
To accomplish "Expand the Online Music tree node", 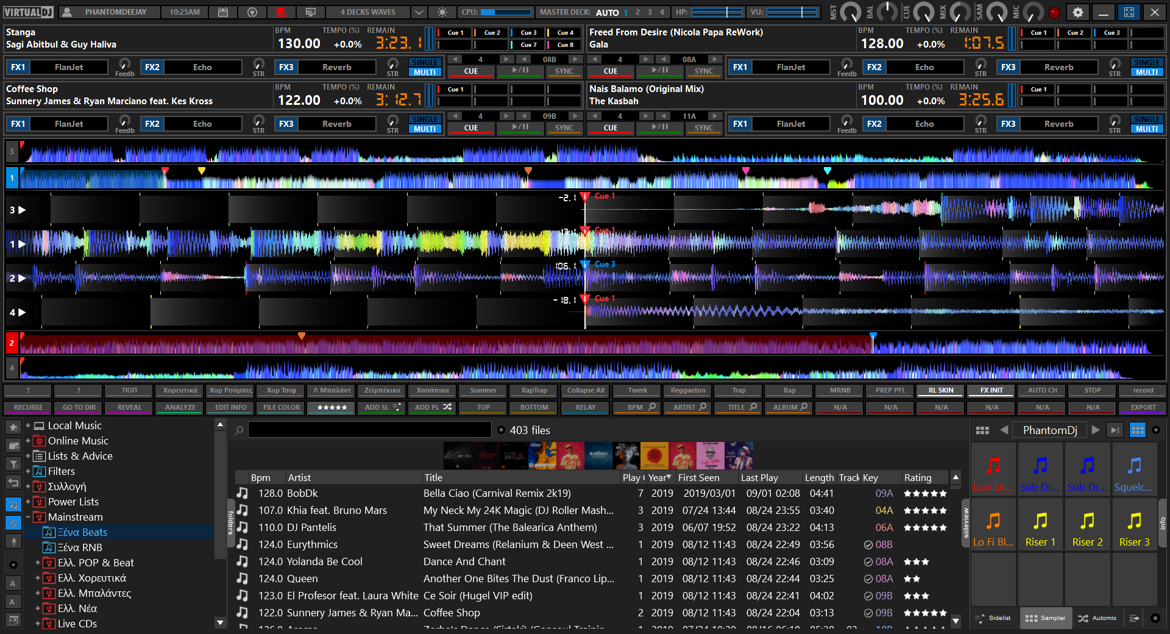I will [28, 441].
